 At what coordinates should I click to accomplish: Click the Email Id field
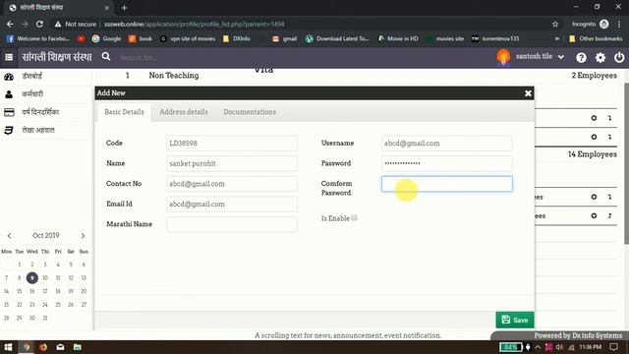click(x=232, y=204)
